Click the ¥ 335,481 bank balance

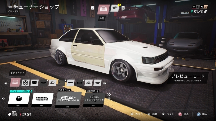197,11
